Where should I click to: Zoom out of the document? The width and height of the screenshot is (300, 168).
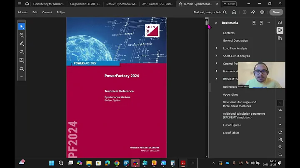click(280, 154)
